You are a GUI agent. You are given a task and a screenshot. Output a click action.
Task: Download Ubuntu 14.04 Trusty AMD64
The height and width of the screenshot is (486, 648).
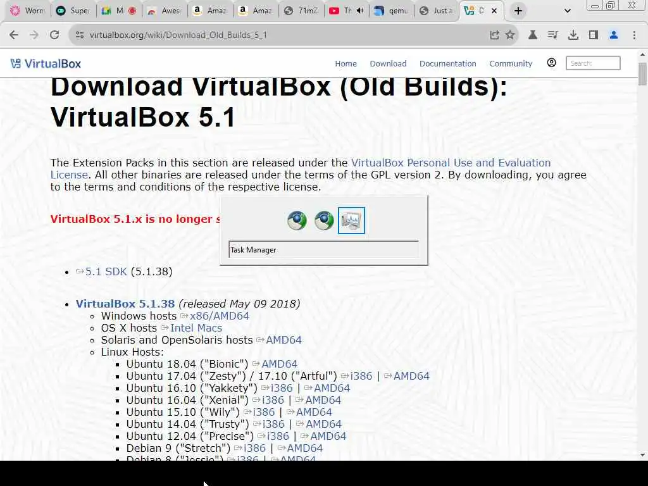319,424
